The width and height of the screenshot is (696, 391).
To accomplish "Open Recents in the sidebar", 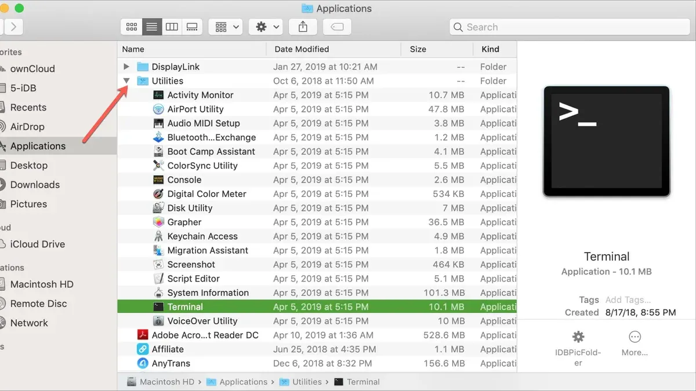I will pyautogui.click(x=28, y=107).
